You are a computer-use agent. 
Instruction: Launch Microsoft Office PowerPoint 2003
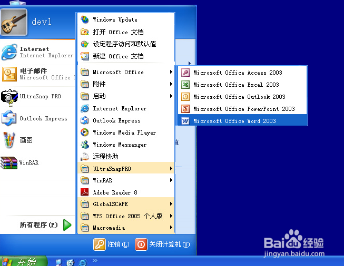pos(242,109)
